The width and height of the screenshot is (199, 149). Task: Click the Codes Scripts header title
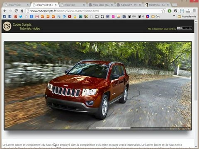click(22, 24)
